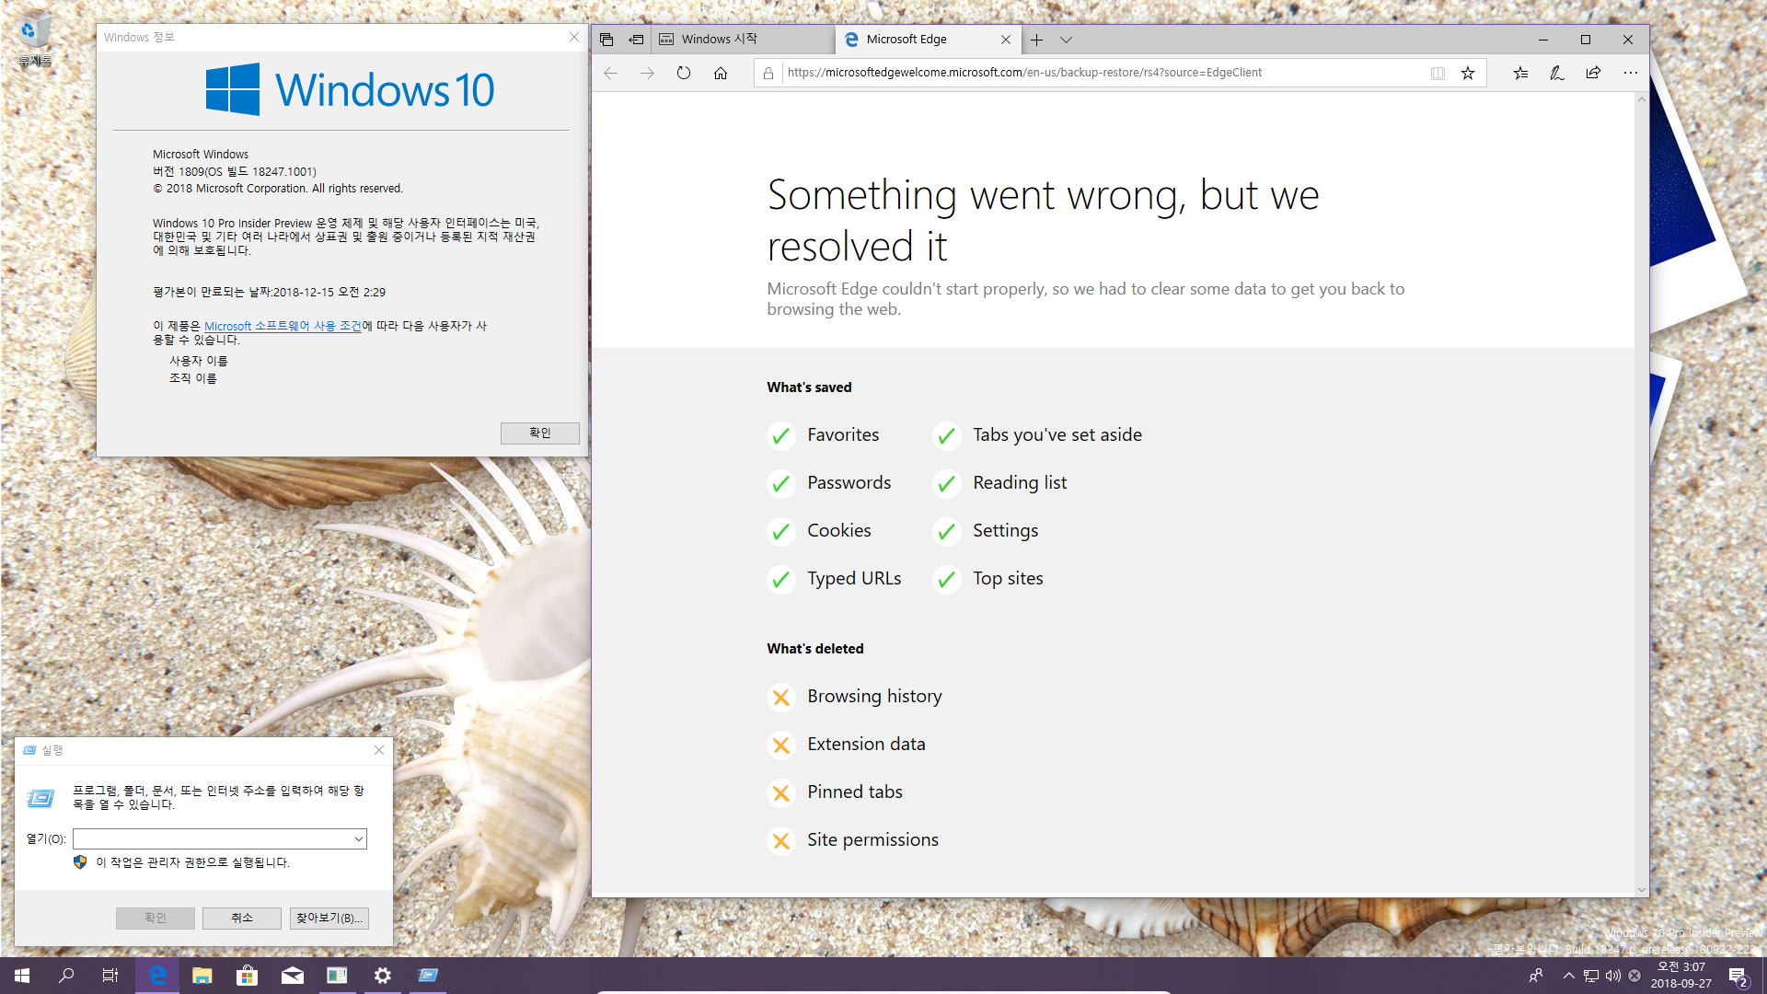Viewport: 1767px width, 994px height.
Task: Open Mail app from taskbar
Action: (x=292, y=976)
